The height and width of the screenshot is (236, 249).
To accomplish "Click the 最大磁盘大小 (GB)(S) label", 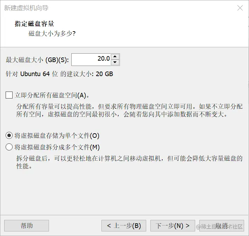I will 37,60.
